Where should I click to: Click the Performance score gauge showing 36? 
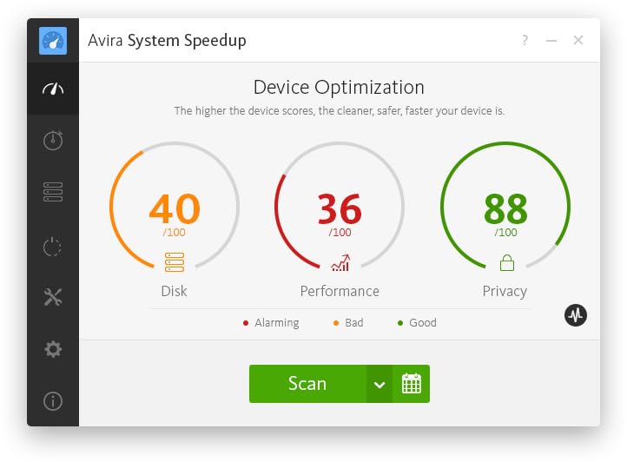point(340,209)
